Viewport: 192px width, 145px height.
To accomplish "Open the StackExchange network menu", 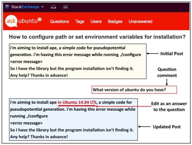I will (42, 7).
